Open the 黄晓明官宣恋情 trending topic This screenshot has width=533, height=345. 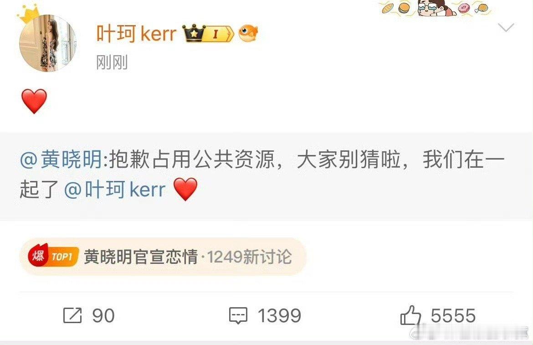pos(141,257)
